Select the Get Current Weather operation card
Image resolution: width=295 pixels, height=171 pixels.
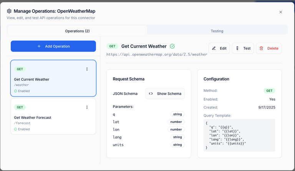coord(53,78)
